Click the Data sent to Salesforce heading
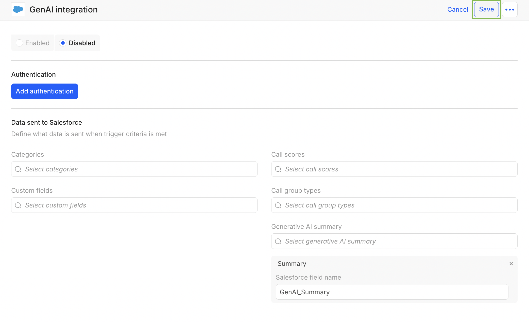Image resolution: width=529 pixels, height=322 pixels. pyautogui.click(x=47, y=122)
